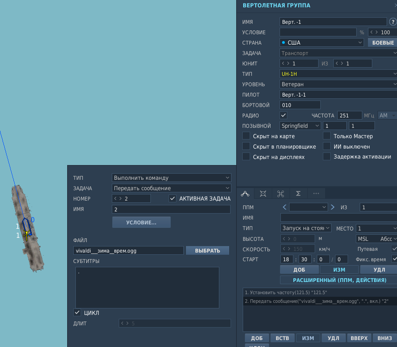The height and width of the screenshot is (347, 397).
Task: Open the Triggered actions drone icon tab
Action: (280, 194)
